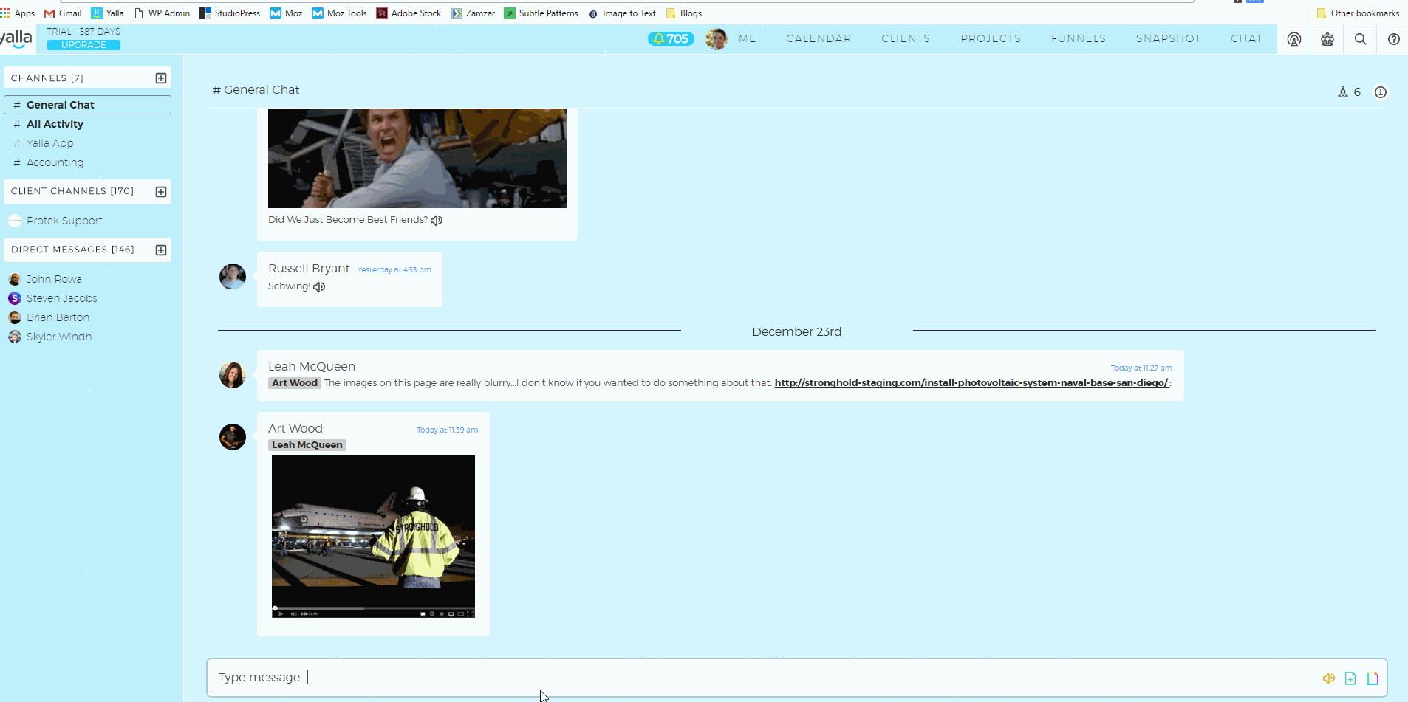1408x702 pixels.
Task: Click Russell Bryant's avatar
Action: pyautogui.click(x=233, y=277)
